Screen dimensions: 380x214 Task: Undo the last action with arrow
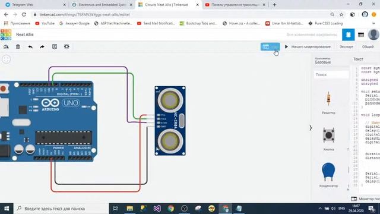click(x=30, y=46)
